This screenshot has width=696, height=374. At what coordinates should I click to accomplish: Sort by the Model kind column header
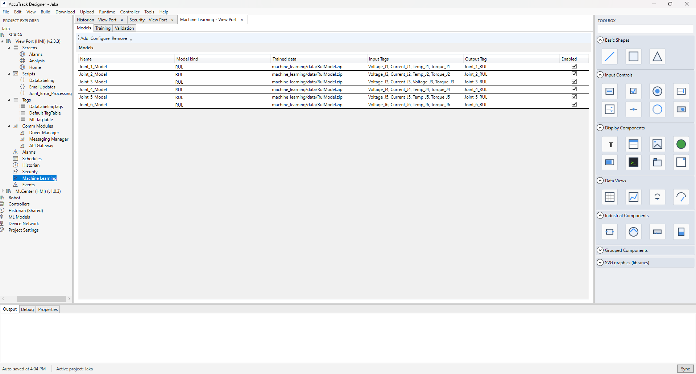coord(223,59)
